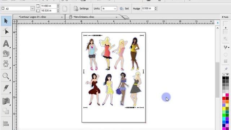Select the Pen drawing tool
This screenshot has width=231, height=130.
coord(6,88)
